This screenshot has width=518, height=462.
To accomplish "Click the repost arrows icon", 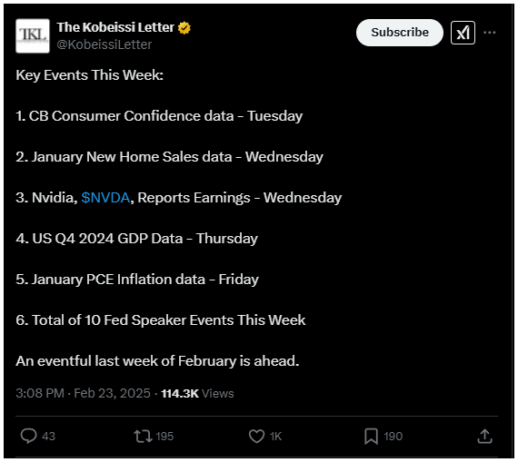I will [x=143, y=436].
